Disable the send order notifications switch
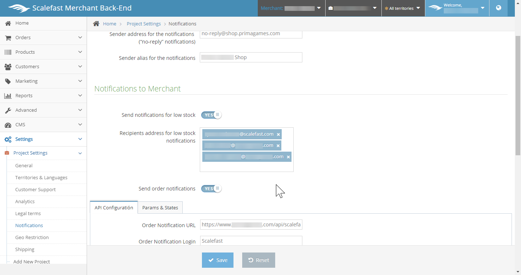Screen dimensions: 521x275 (x=211, y=189)
